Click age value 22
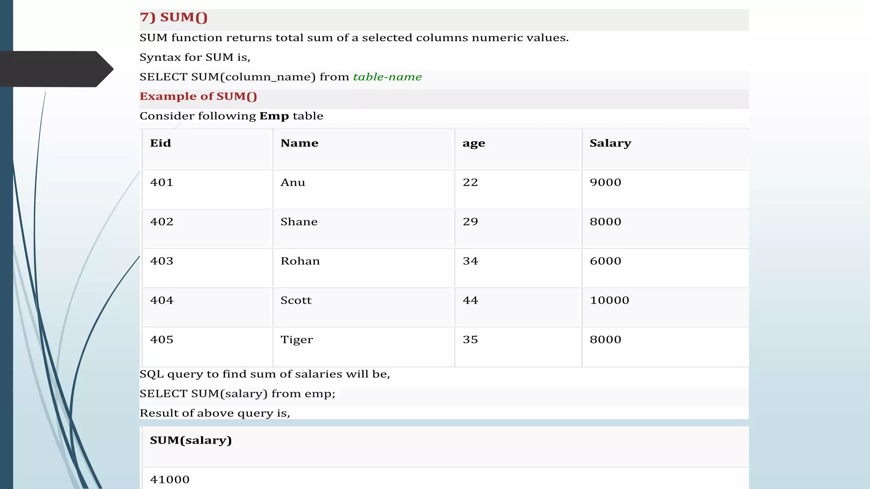Screen dimensions: 870x489 pos(470,183)
